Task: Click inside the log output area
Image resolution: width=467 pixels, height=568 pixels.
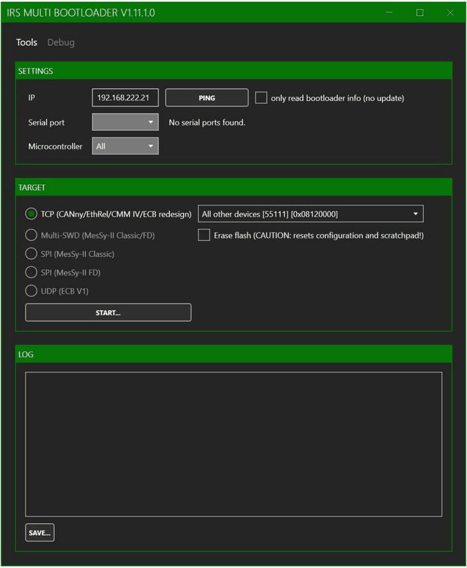Action: (x=233, y=444)
